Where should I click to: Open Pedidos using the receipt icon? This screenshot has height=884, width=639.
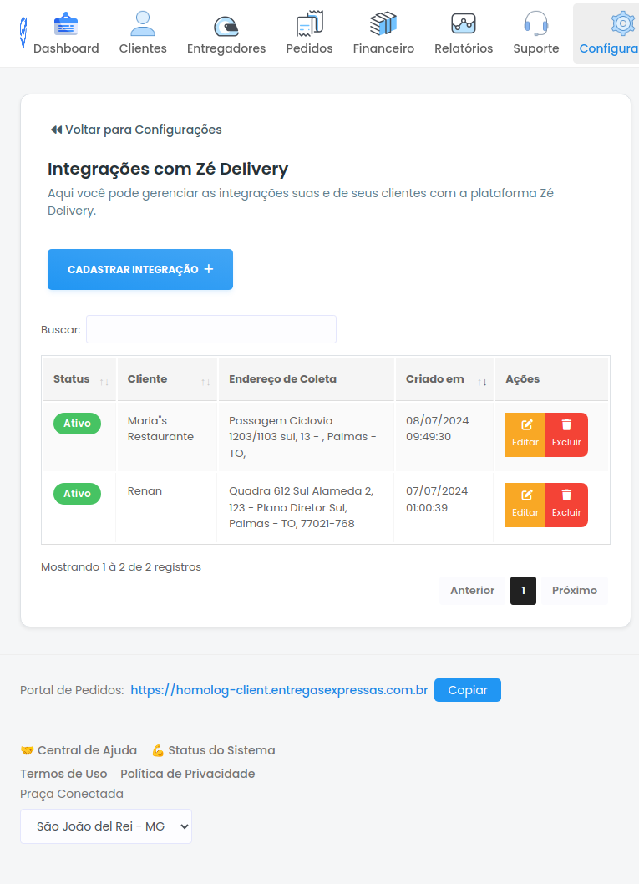pyautogui.click(x=309, y=22)
